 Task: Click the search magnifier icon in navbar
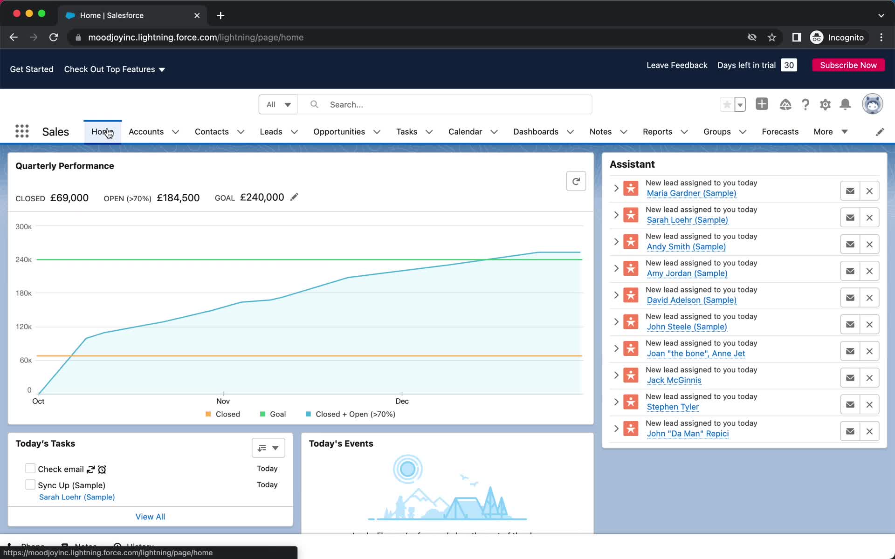click(314, 104)
